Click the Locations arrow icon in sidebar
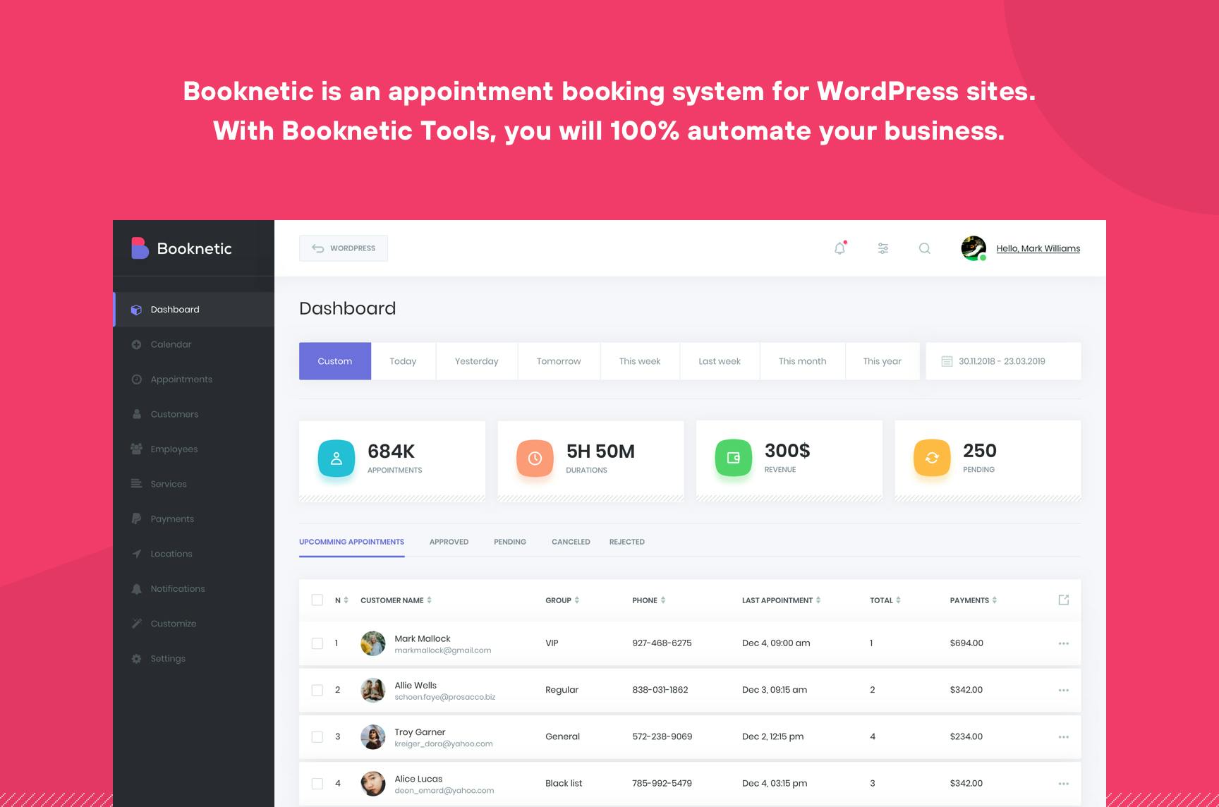1219x807 pixels. click(x=136, y=554)
